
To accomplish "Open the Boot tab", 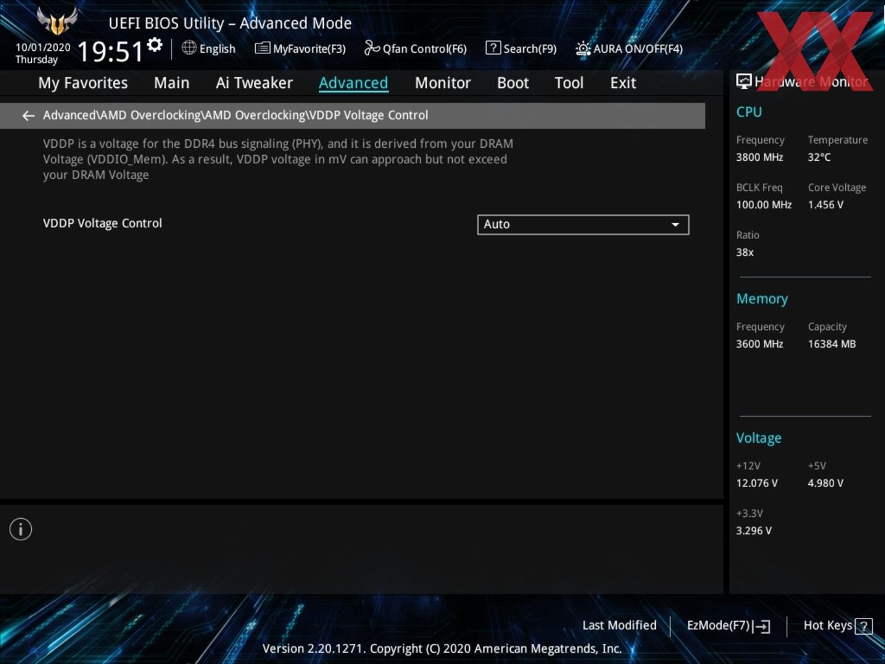I will coord(513,83).
